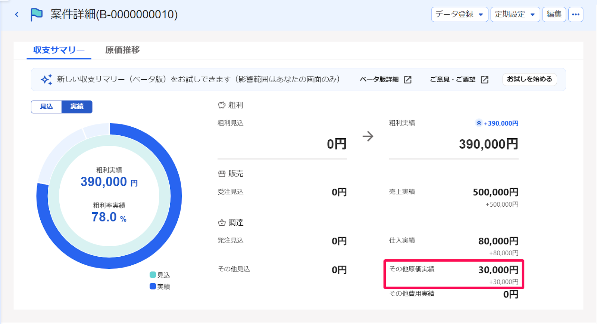Screen dimensions: 597x324
Task: Click the blue 実績 legend swatch
Action: pyautogui.click(x=153, y=286)
